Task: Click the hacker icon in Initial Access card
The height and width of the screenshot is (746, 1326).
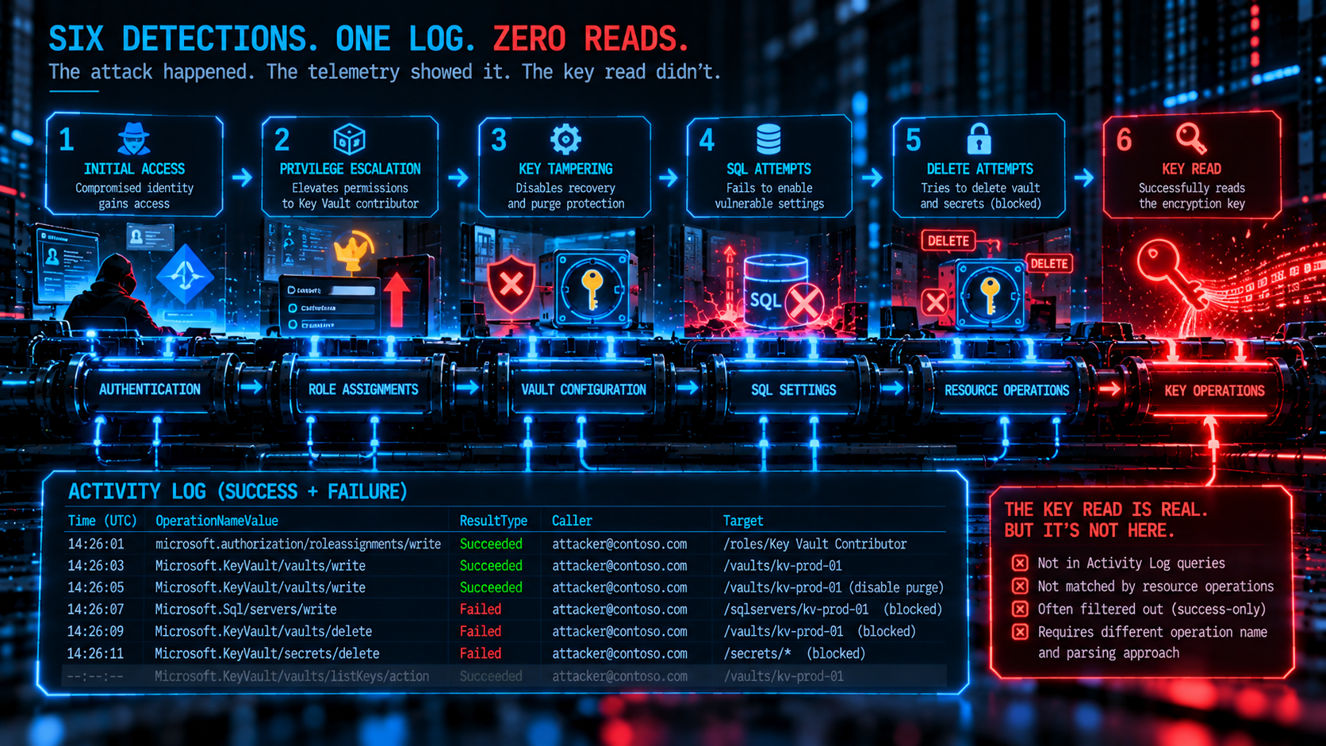Action: tap(134, 139)
